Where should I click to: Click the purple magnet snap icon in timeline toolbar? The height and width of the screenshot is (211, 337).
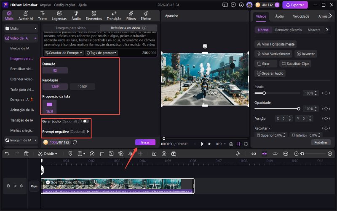pos(265,154)
